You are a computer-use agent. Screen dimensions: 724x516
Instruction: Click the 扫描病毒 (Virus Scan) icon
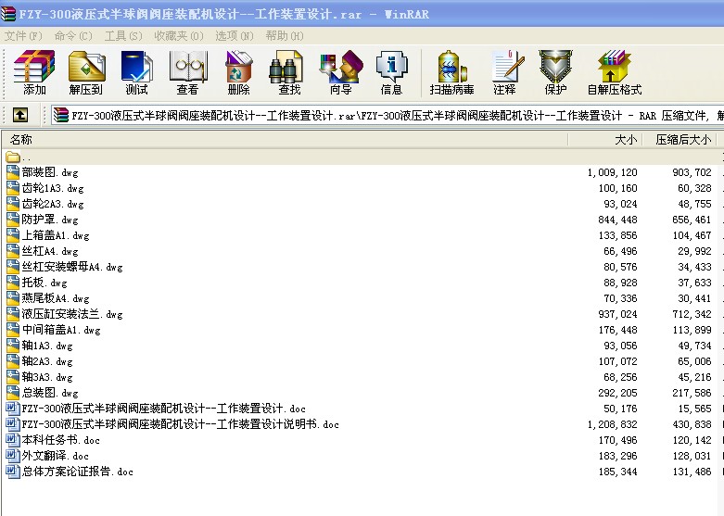pos(451,67)
